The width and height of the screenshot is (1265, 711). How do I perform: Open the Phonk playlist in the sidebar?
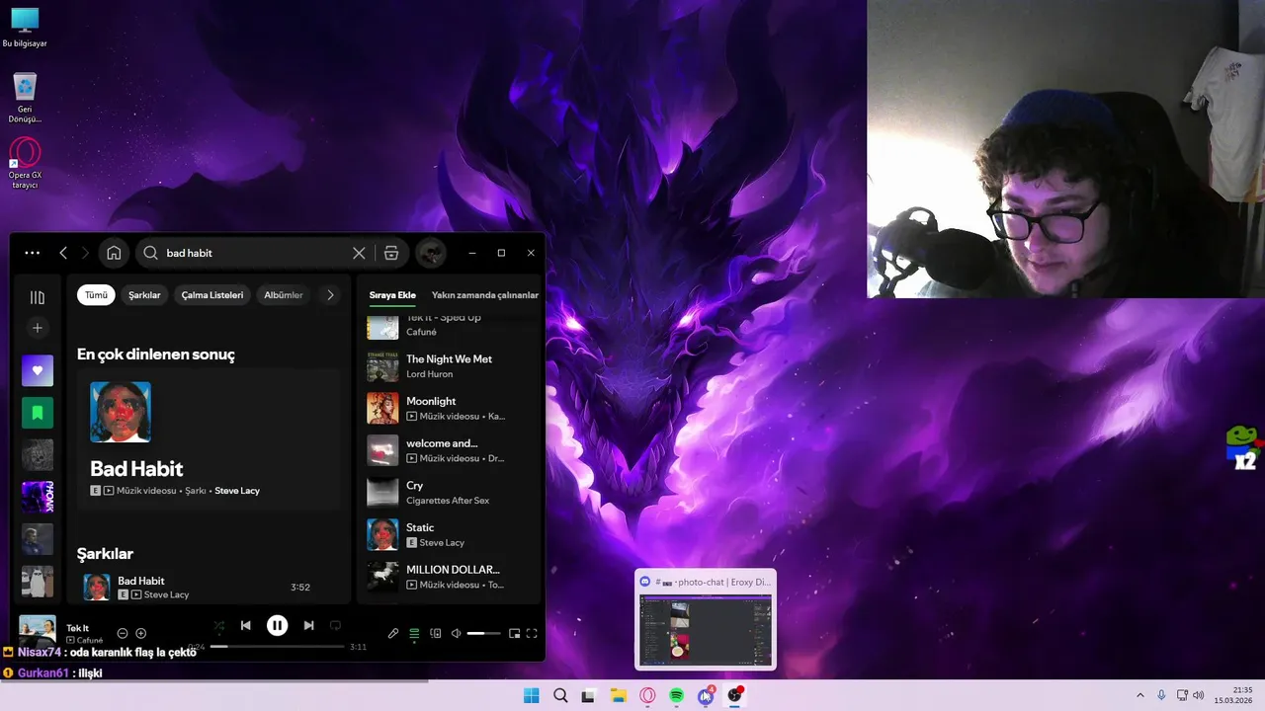(38, 497)
